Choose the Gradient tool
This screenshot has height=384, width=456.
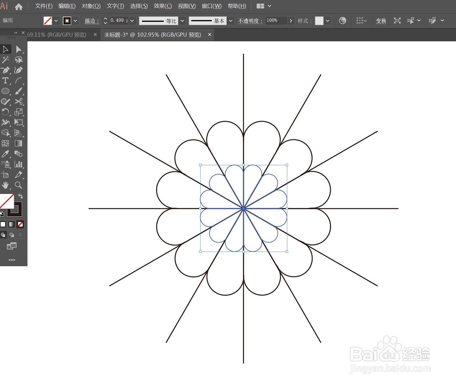19,143
